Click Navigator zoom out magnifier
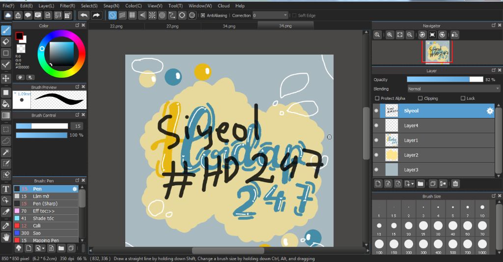Viewport: 503px width, 262px height. coord(409,35)
